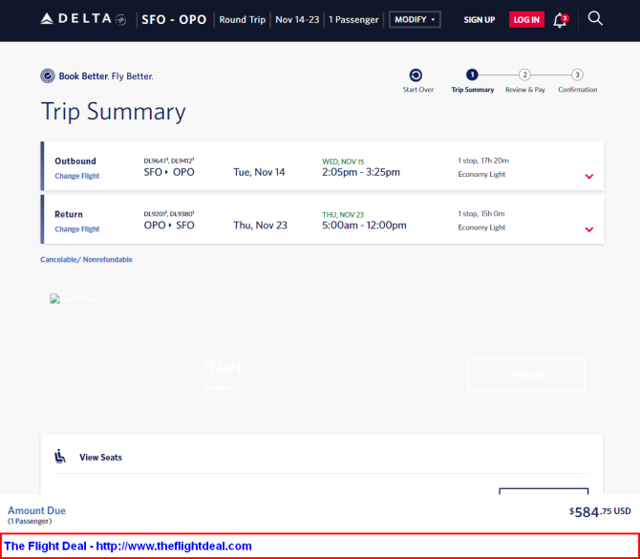Go to Review & Pay step
The height and width of the screenshot is (559, 640).
coord(524,75)
